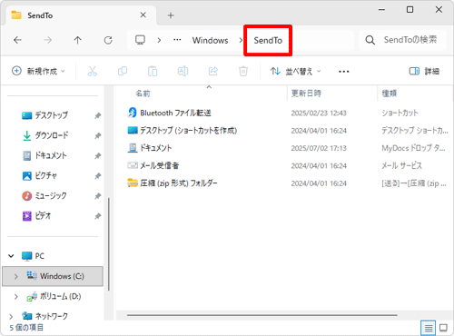Image resolution: width=454 pixels, height=336 pixels.
Task: Select the Windows breadcrumb segment
Action: [x=211, y=40]
